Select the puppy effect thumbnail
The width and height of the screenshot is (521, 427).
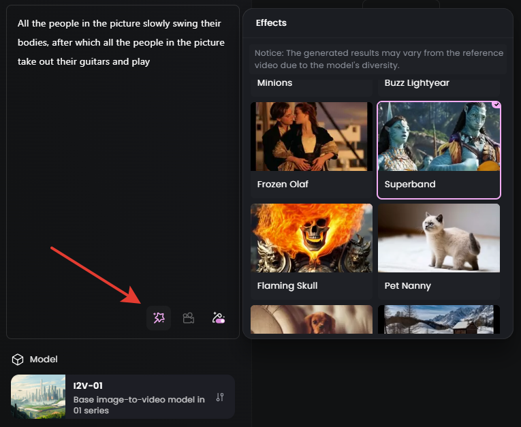click(311, 319)
